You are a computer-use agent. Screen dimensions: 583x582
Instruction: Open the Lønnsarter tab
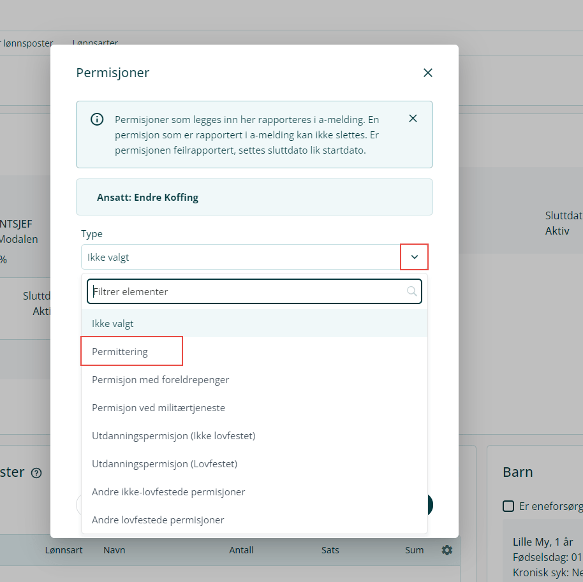click(96, 43)
